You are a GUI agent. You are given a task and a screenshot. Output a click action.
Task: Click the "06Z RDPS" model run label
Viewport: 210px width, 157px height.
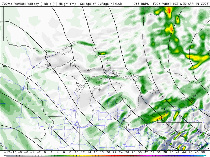click(141, 4)
